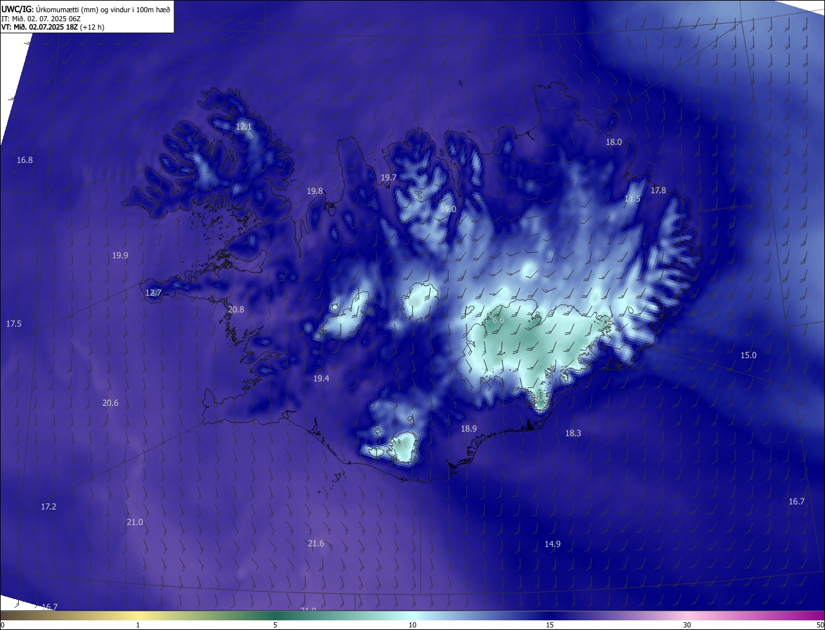Click the 20.6 value label
The image size is (825, 630).
[110, 403]
